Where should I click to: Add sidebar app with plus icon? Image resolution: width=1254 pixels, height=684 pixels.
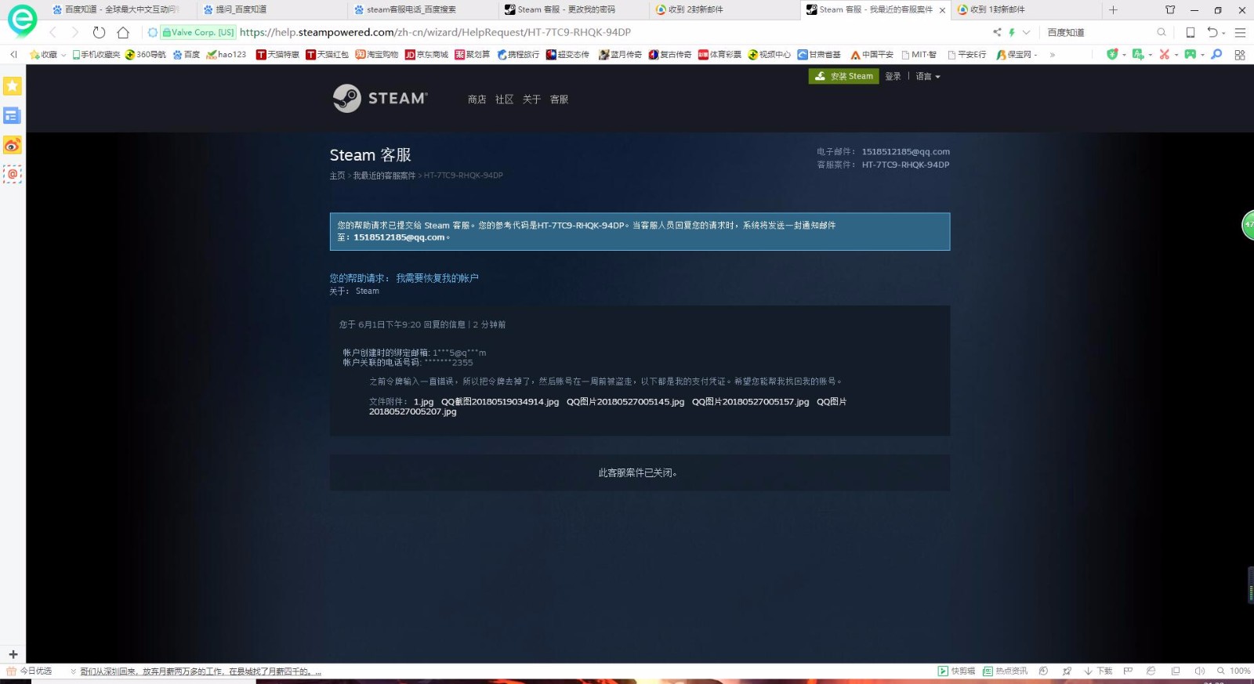click(13, 654)
